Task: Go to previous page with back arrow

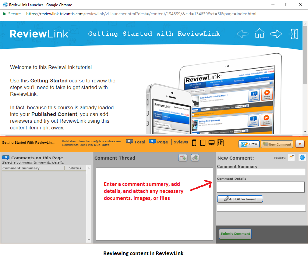Action: 243,34
